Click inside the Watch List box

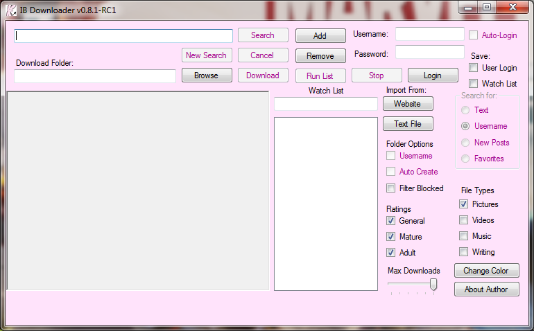[326, 204]
